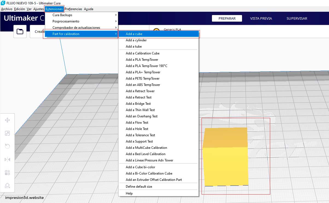This screenshot has width=329, height=203.
Task: Expand Part for calibration submenu
Action: click(81, 34)
